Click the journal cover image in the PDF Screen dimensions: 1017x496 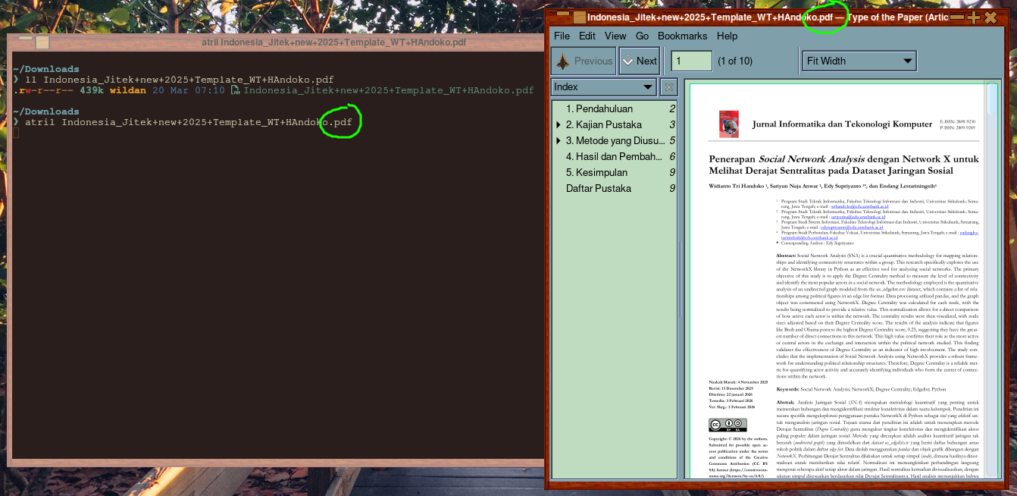click(x=728, y=124)
